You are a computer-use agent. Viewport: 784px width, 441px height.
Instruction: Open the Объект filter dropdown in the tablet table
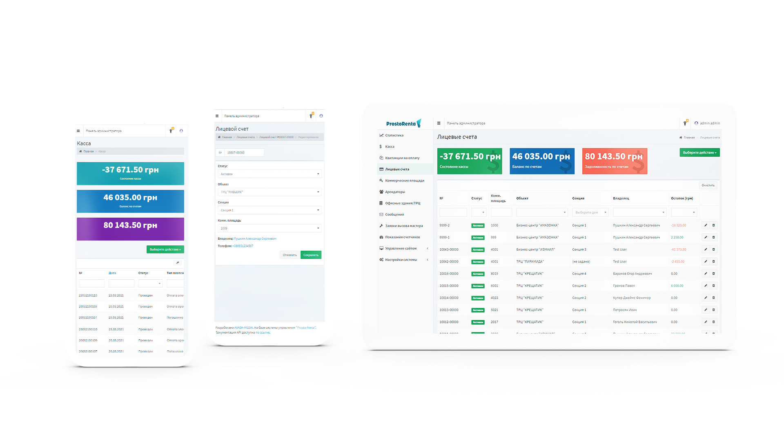(x=542, y=212)
